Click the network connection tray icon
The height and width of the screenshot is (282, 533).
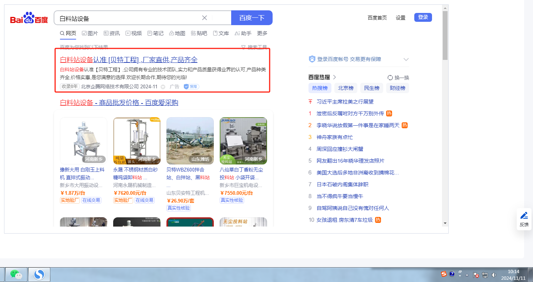(x=485, y=275)
